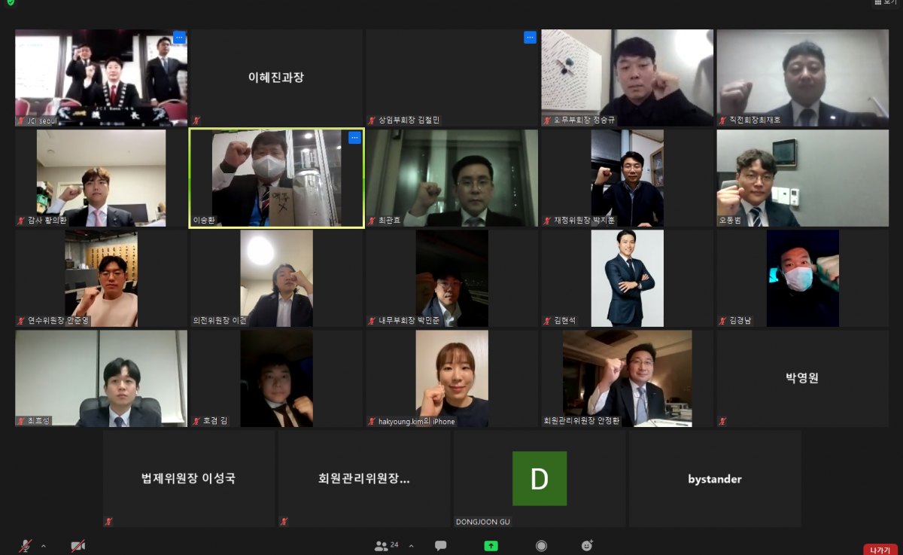Expand the arrow next to participants count
The image size is (903, 555).
[x=407, y=546]
